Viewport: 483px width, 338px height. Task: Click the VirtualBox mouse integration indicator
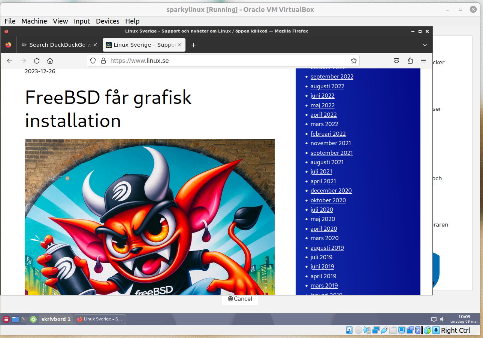click(x=428, y=330)
